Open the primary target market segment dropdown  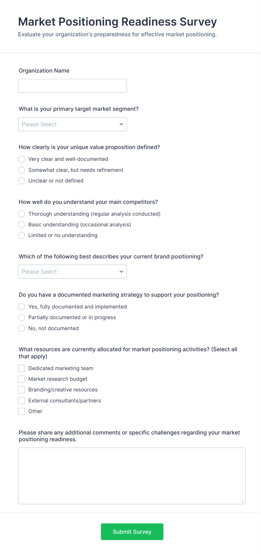[x=72, y=124]
